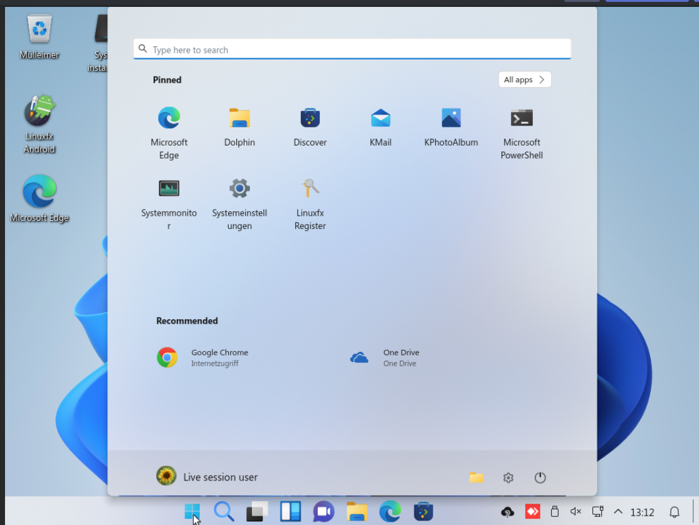Open the notifications bell in the taskbar
This screenshot has width=699, height=525.
pyautogui.click(x=675, y=512)
